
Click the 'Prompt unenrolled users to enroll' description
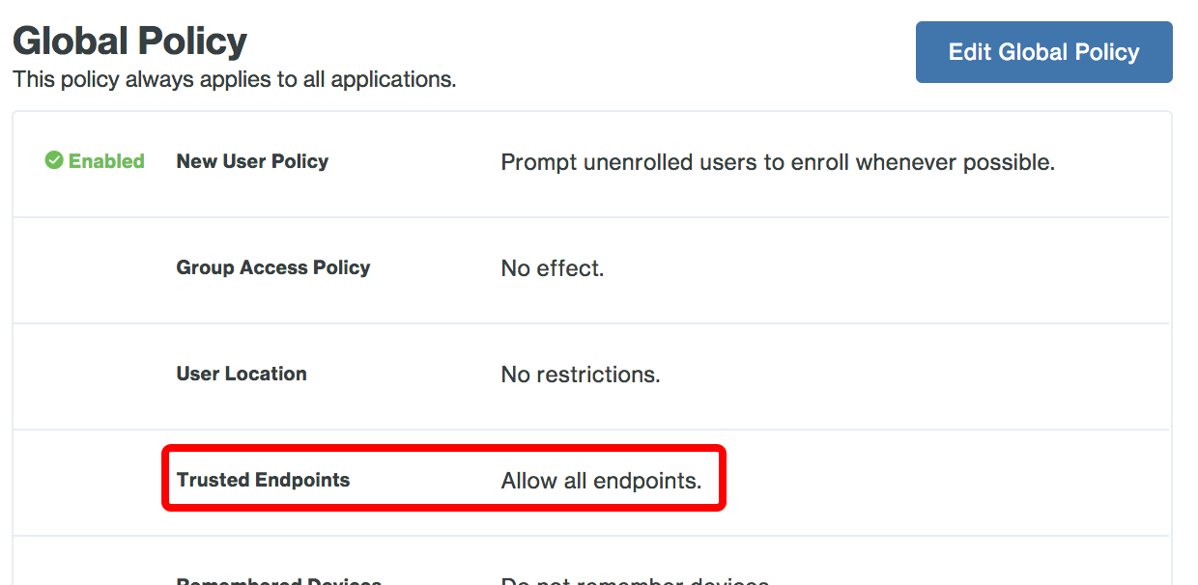pyautogui.click(x=777, y=162)
